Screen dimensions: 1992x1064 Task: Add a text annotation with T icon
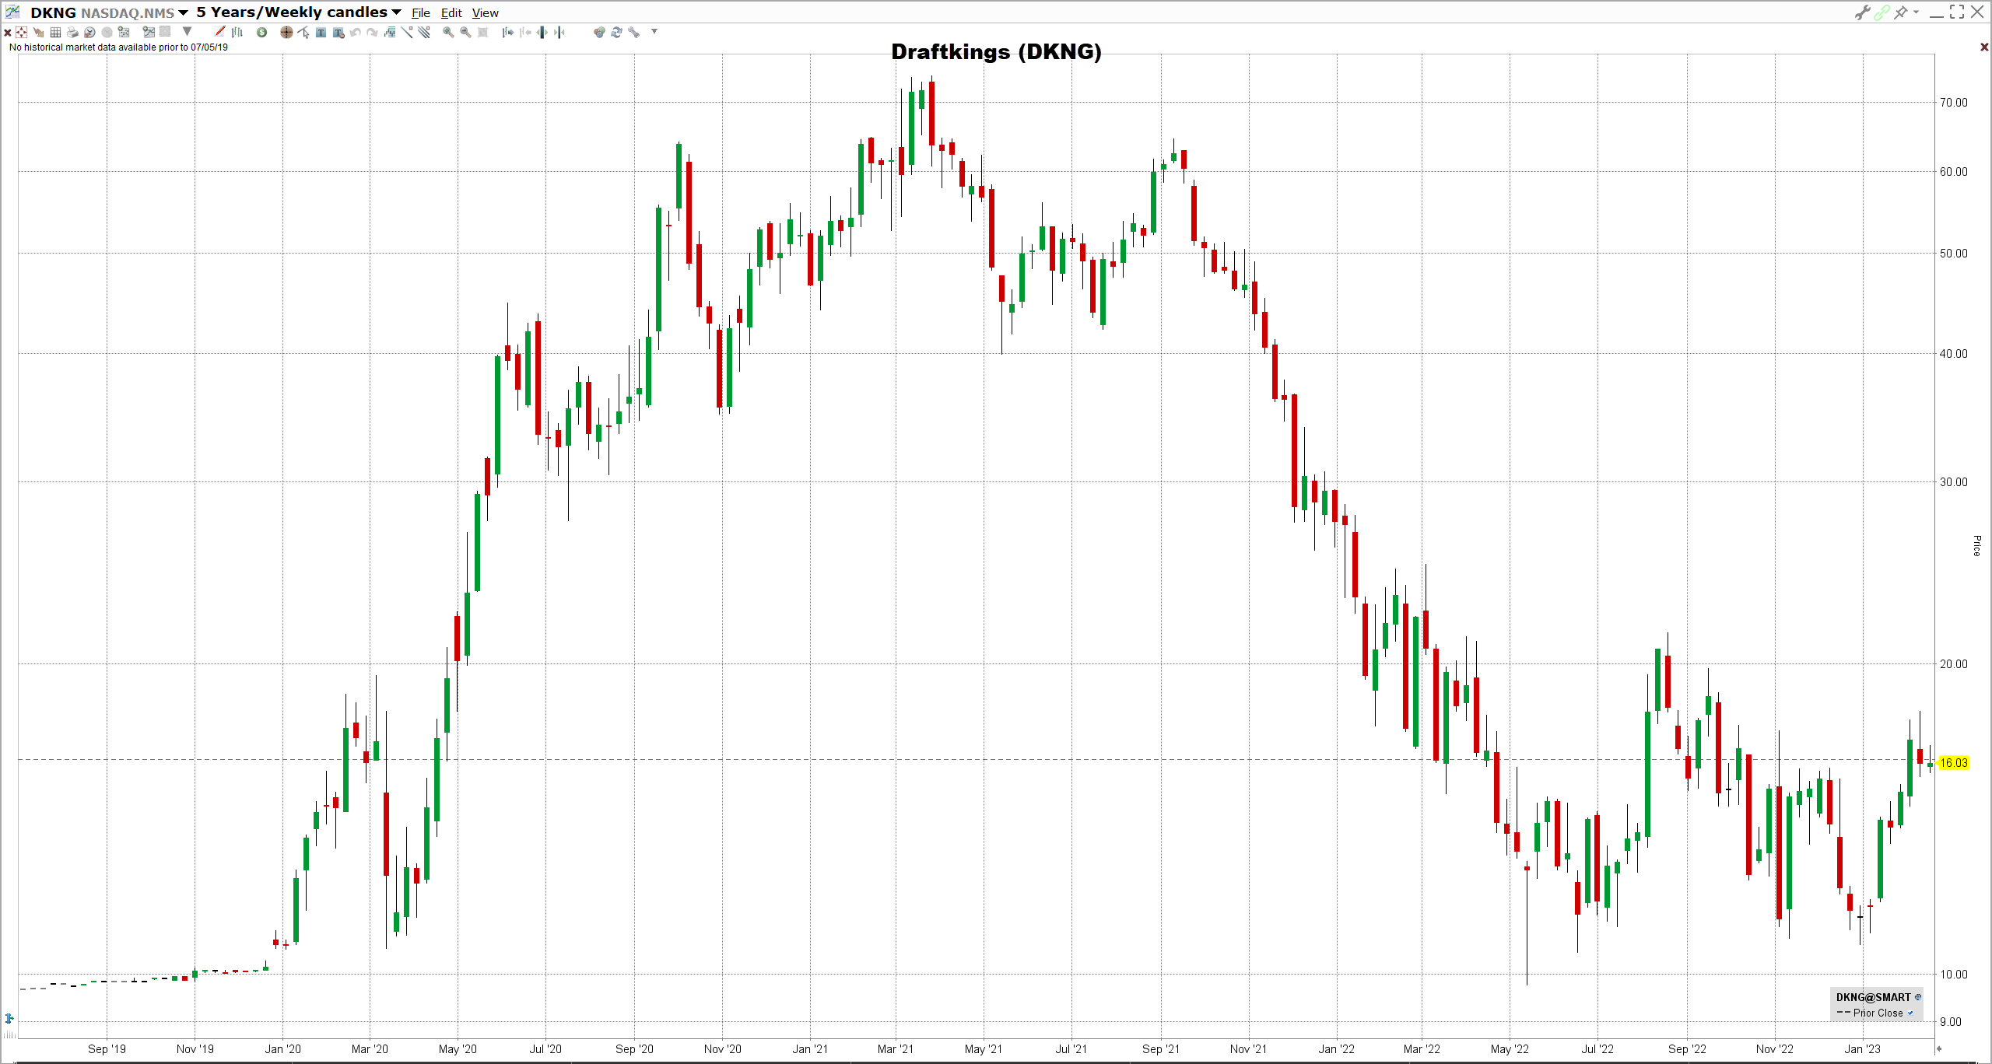click(321, 33)
